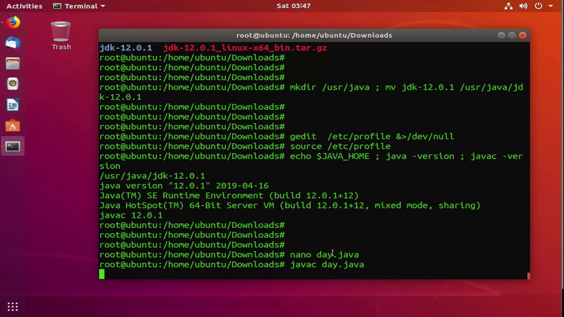Open Ubuntu Software from the dock
Viewport: 564px width, 317px height.
(x=13, y=126)
